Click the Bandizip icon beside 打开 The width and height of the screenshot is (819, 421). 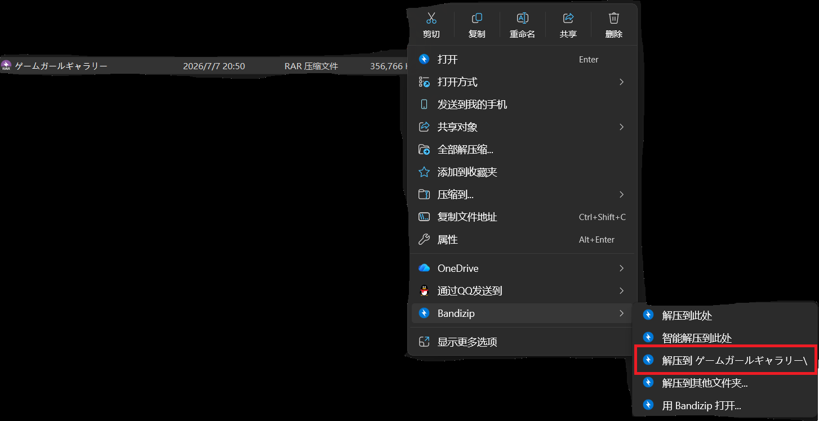424,59
